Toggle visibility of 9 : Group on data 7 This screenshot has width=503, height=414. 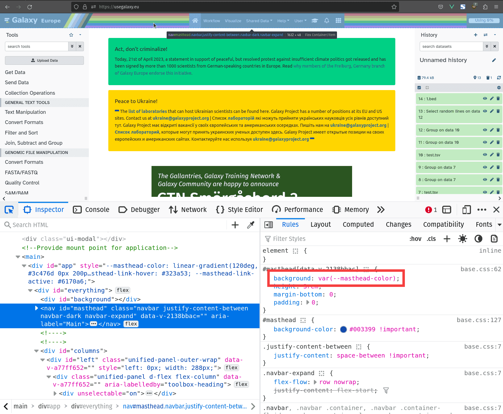485,167
